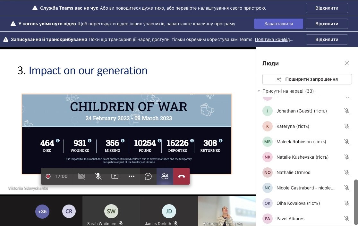Toggle microphone mute in call toolbar
Image resolution: width=358 pixels, height=226 pixels.
coord(98,176)
